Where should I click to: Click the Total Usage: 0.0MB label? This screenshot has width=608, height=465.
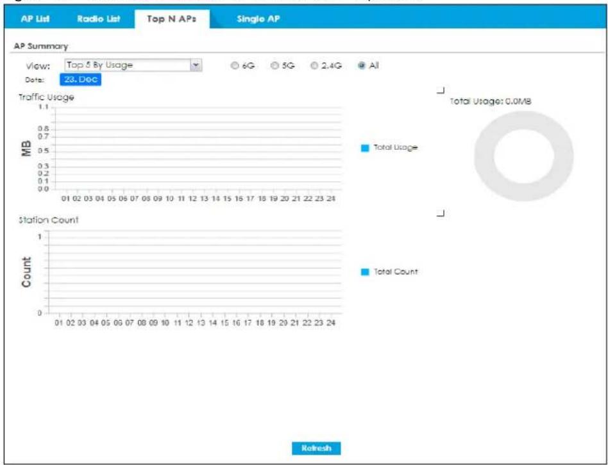click(490, 101)
